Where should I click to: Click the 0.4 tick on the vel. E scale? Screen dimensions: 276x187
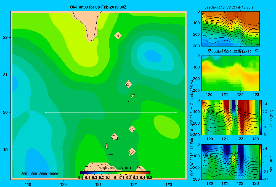point(265,148)
